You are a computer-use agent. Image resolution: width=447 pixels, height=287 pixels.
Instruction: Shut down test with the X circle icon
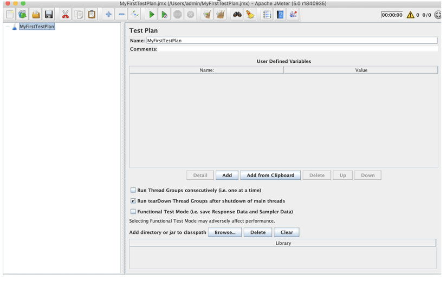tap(191, 15)
